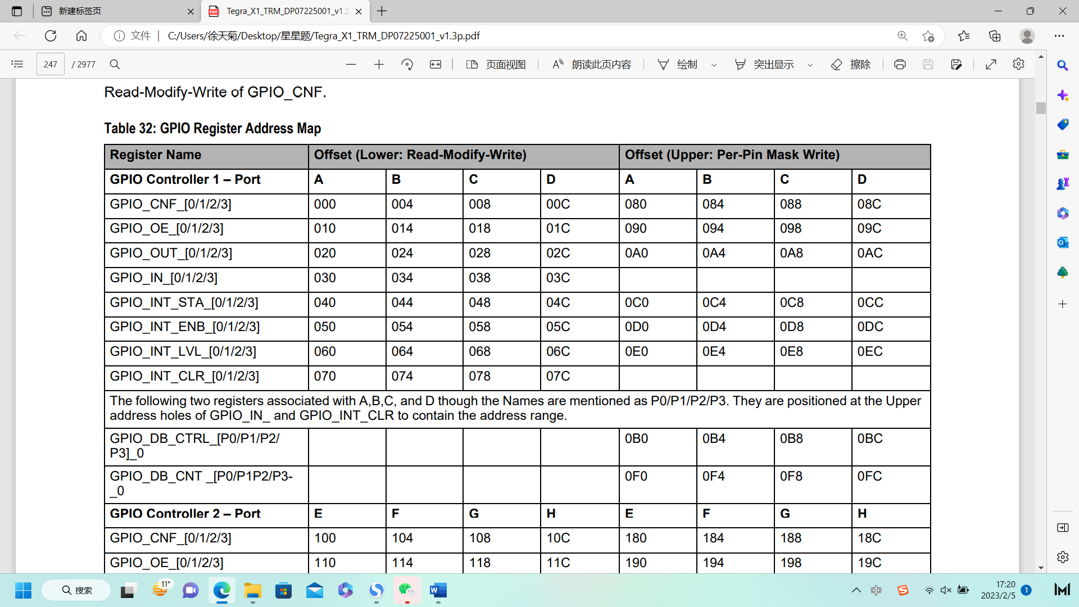Toggle fit to width

436,64
